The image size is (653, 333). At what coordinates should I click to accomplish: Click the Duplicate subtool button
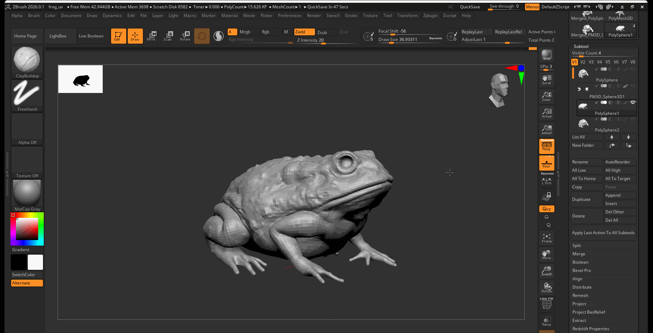coord(586,199)
